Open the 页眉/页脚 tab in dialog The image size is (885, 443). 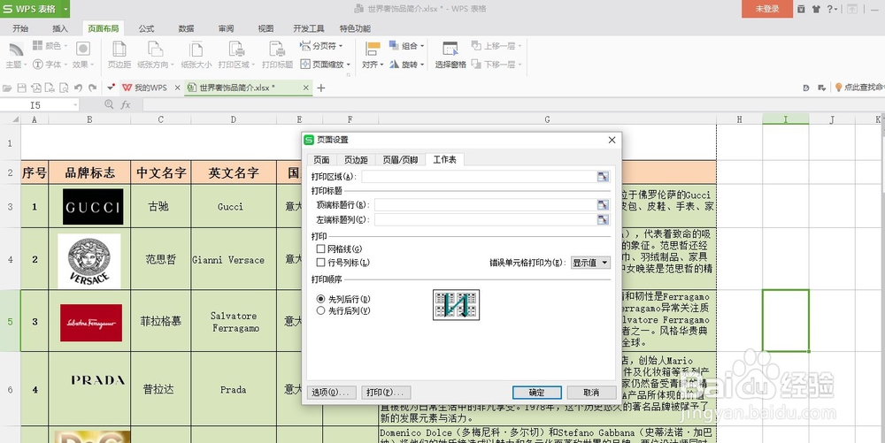point(400,160)
